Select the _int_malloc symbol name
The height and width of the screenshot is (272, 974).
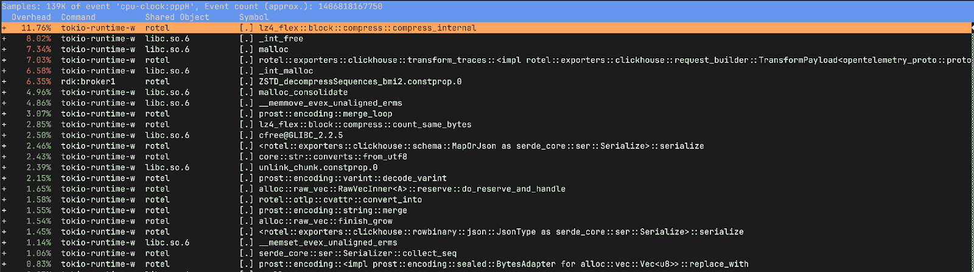[x=286, y=71]
